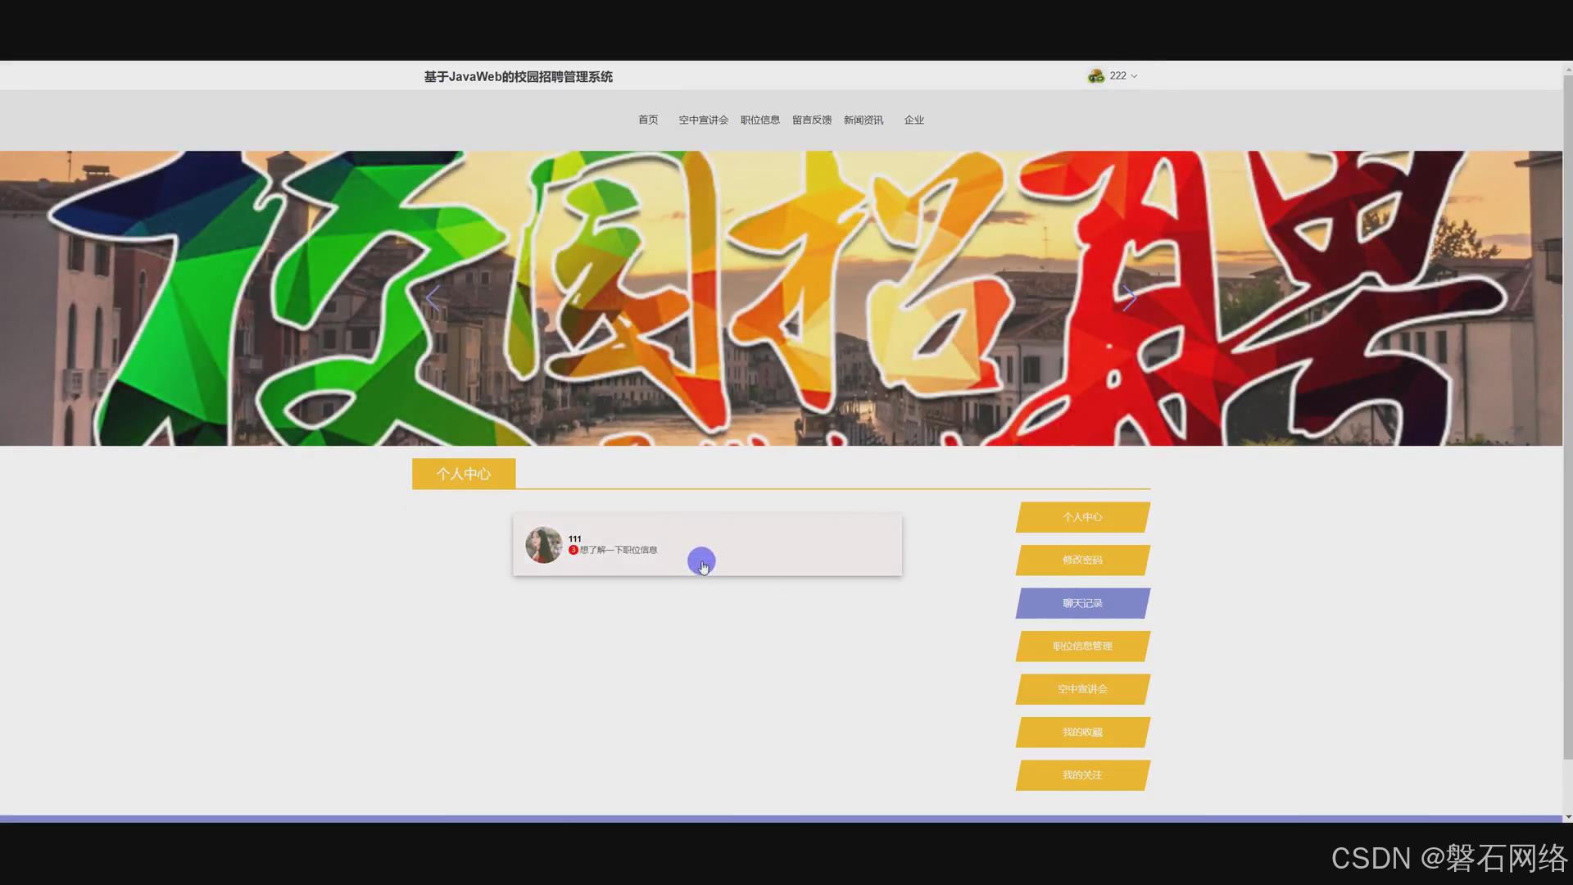Viewport: 1573px width, 885px height.
Task: Open the 我的关注 sidebar button
Action: pos(1082,775)
